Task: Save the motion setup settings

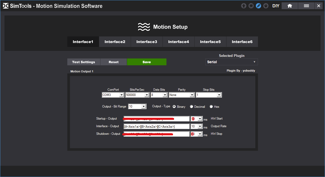Action: [x=147, y=62]
